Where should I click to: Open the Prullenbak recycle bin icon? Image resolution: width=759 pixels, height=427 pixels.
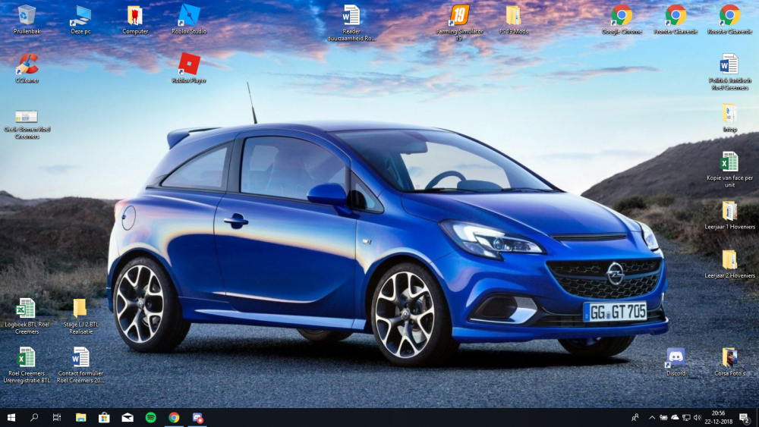(27, 20)
